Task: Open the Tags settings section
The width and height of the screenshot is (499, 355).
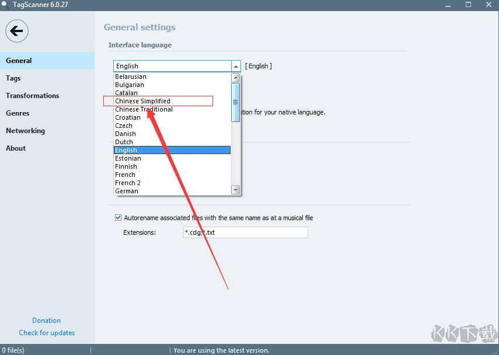Action: pyautogui.click(x=47, y=78)
